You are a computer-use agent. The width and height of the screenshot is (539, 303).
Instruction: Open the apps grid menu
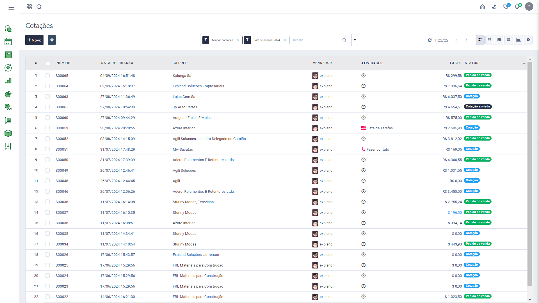(x=29, y=7)
